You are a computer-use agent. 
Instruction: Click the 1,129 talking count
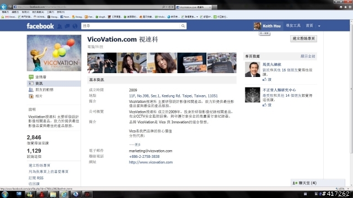[x=34, y=151]
